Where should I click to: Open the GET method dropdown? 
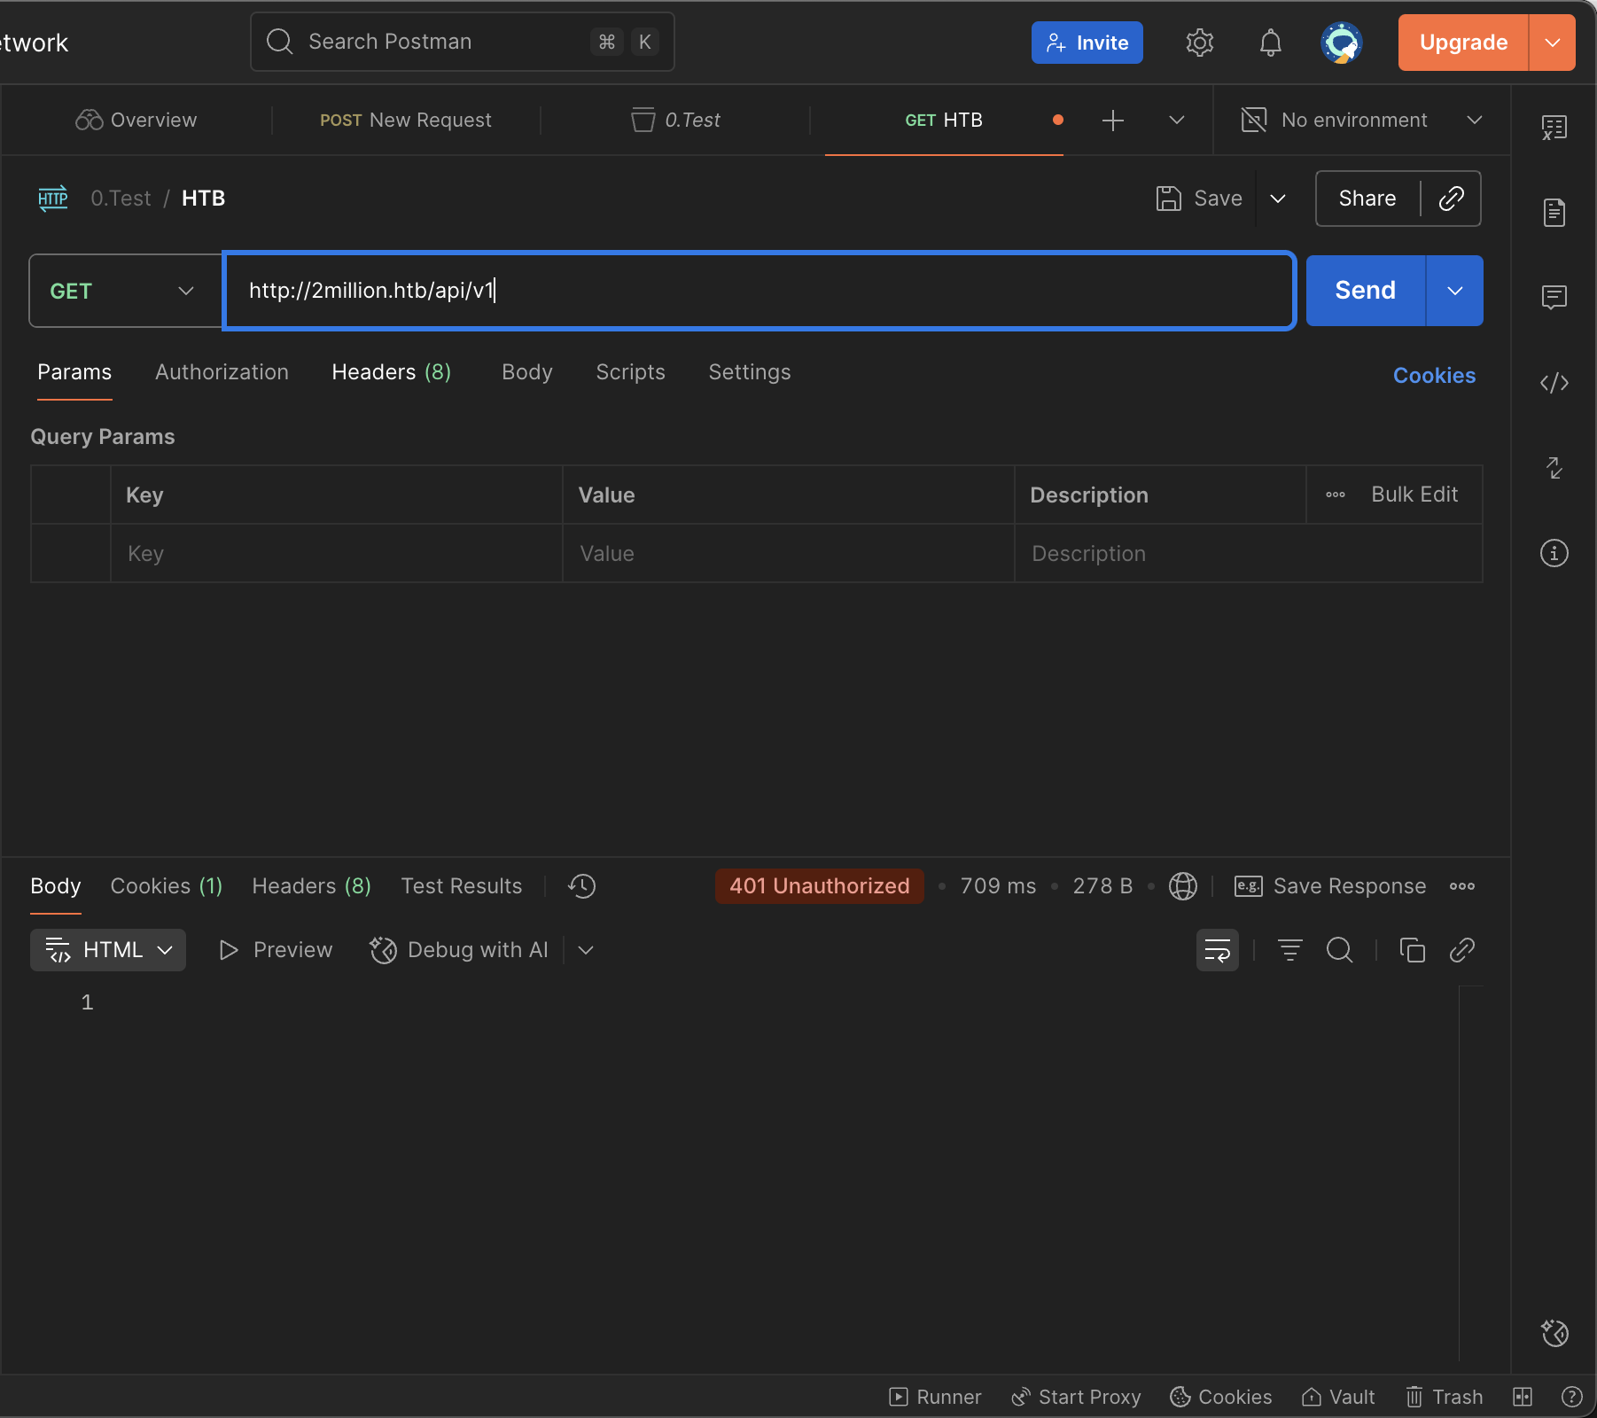point(126,291)
